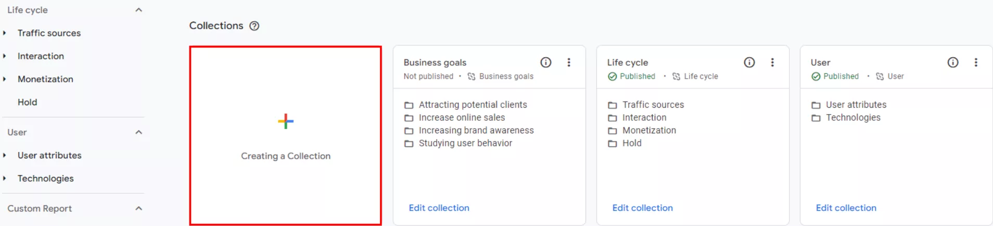The image size is (993, 226).
Task: Open Hold in the sidebar
Action: (28, 102)
